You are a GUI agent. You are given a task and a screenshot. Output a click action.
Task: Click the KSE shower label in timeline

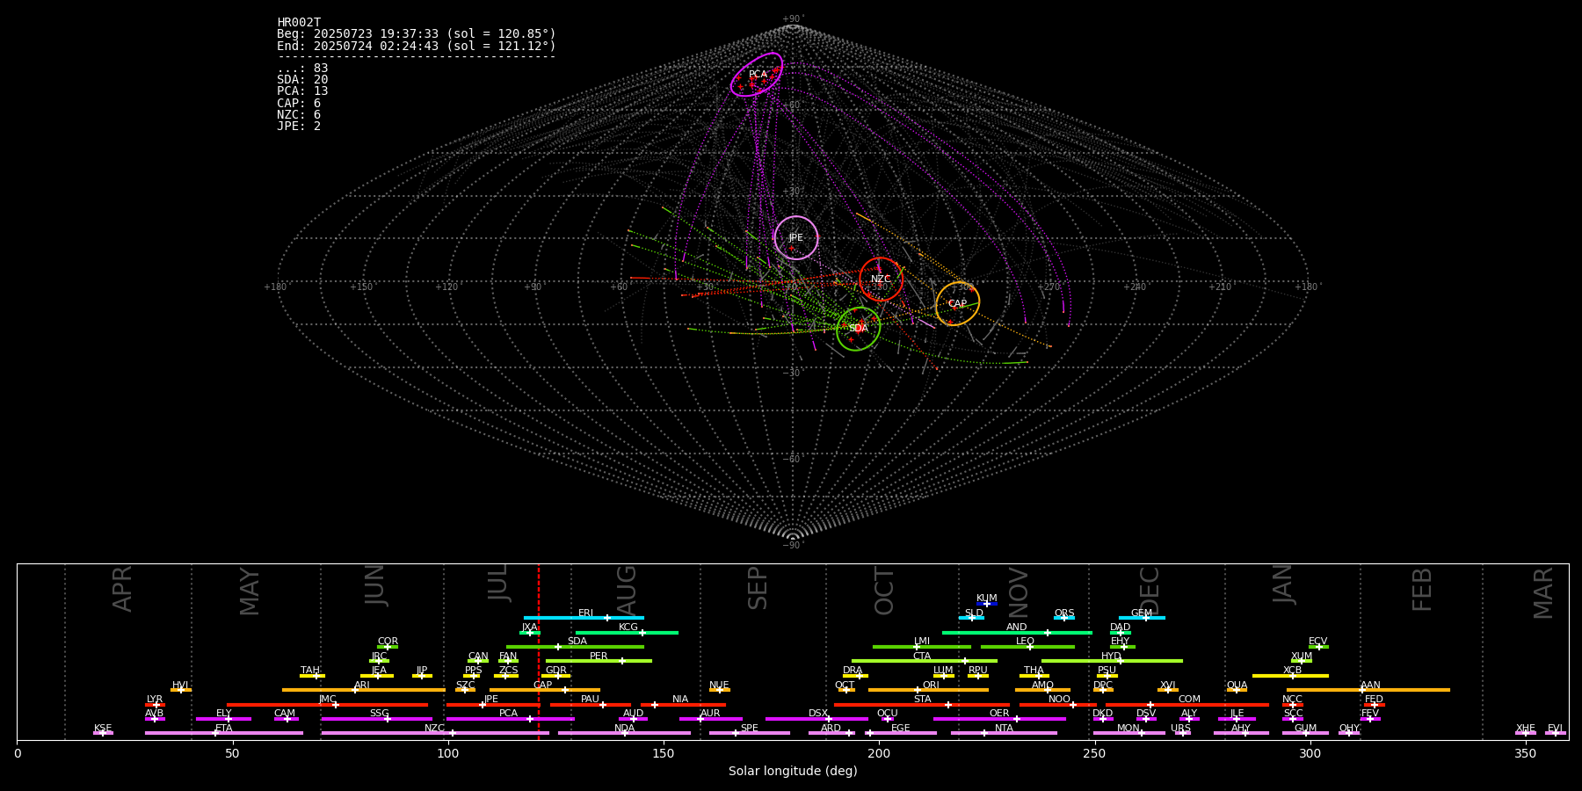[x=103, y=729]
